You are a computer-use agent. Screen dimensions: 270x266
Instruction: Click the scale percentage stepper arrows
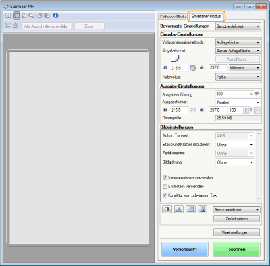[246, 110]
